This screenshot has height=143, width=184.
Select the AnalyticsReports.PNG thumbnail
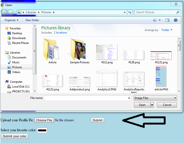pyautogui.click(x=134, y=79)
